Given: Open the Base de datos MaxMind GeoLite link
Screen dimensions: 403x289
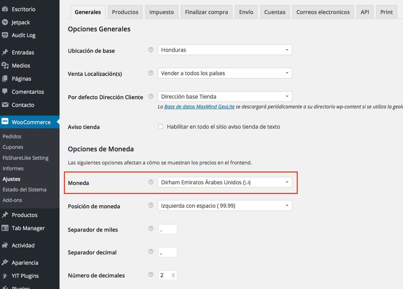Looking at the screenshot, I should point(199,107).
